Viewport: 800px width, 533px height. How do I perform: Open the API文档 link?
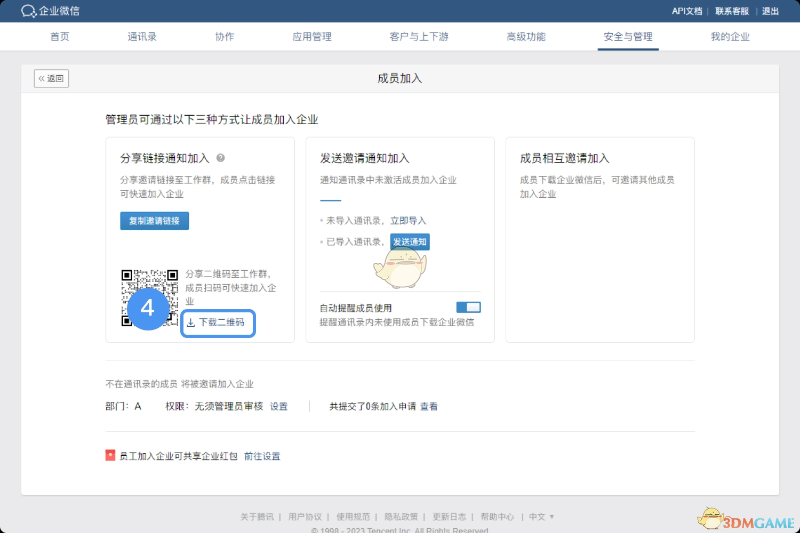coord(686,11)
